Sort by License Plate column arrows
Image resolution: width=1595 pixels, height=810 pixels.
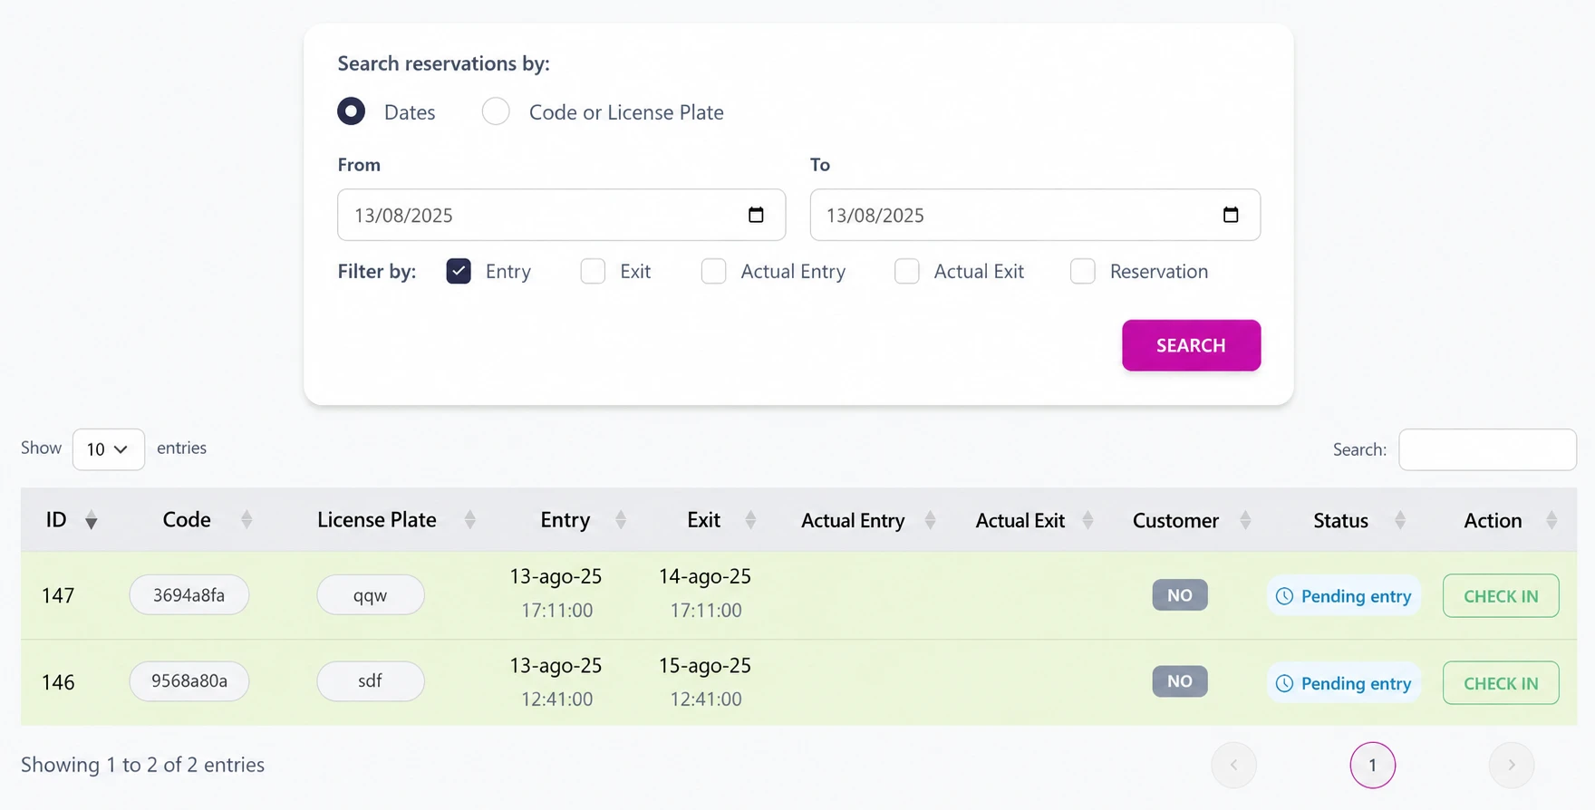tap(469, 520)
